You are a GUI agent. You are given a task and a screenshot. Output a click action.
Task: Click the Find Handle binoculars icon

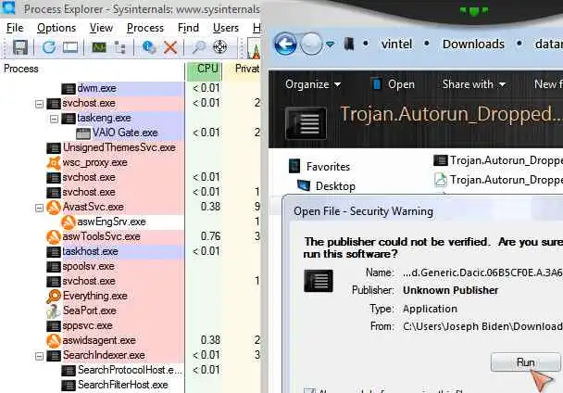coord(198,47)
